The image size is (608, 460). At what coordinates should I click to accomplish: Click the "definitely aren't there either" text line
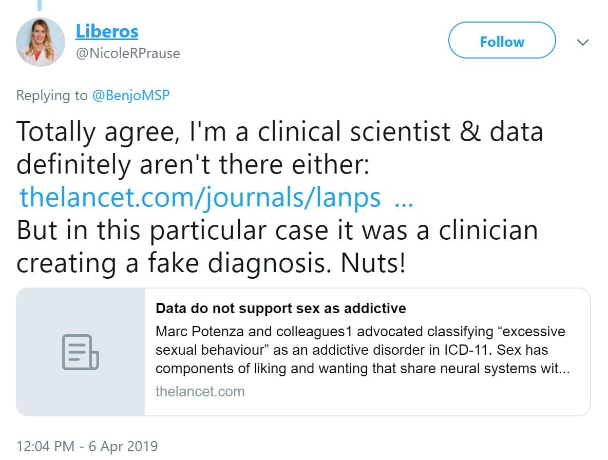click(x=193, y=165)
